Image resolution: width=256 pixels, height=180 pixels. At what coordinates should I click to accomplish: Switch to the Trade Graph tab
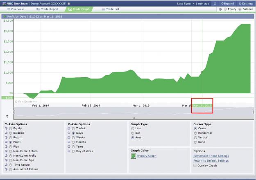[79, 9]
